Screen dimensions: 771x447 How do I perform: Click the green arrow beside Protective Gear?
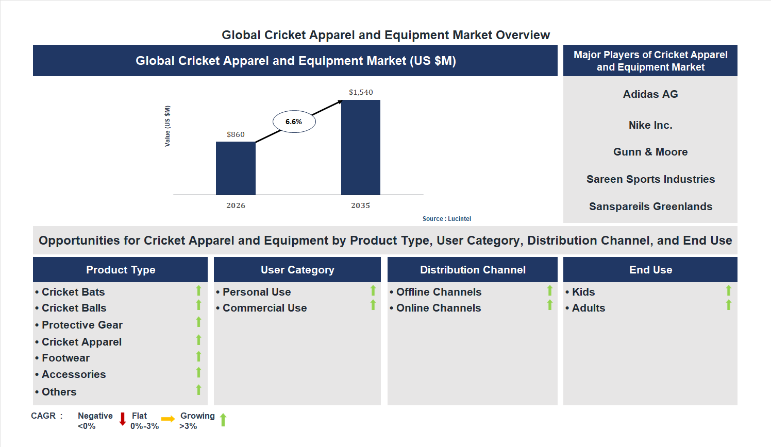[198, 323]
